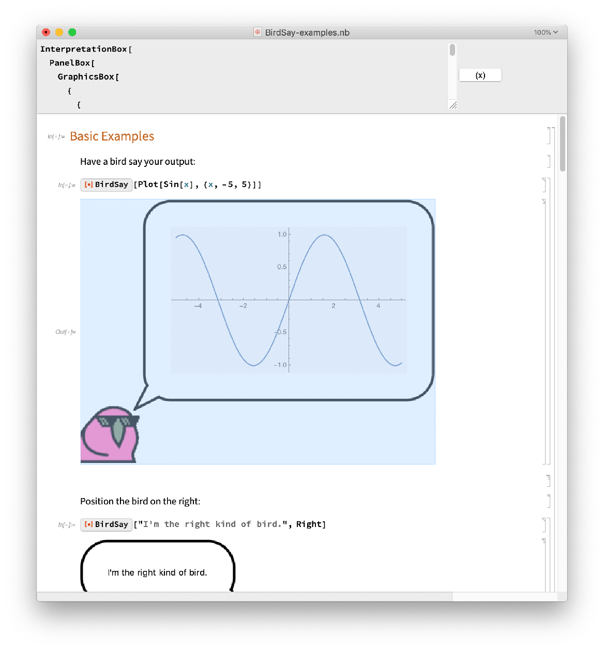Click the BirdSay resource function icon in Plot input

tap(88, 184)
